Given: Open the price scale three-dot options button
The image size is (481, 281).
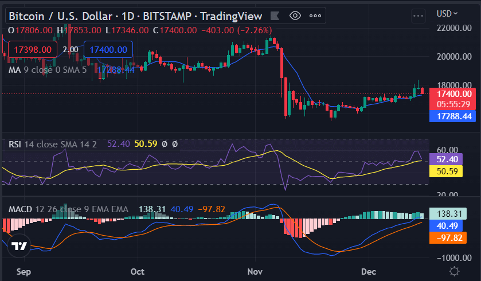Looking at the screenshot, I should 418,15.
